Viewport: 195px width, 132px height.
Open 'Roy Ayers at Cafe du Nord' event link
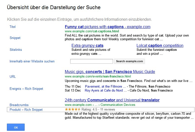106,91
